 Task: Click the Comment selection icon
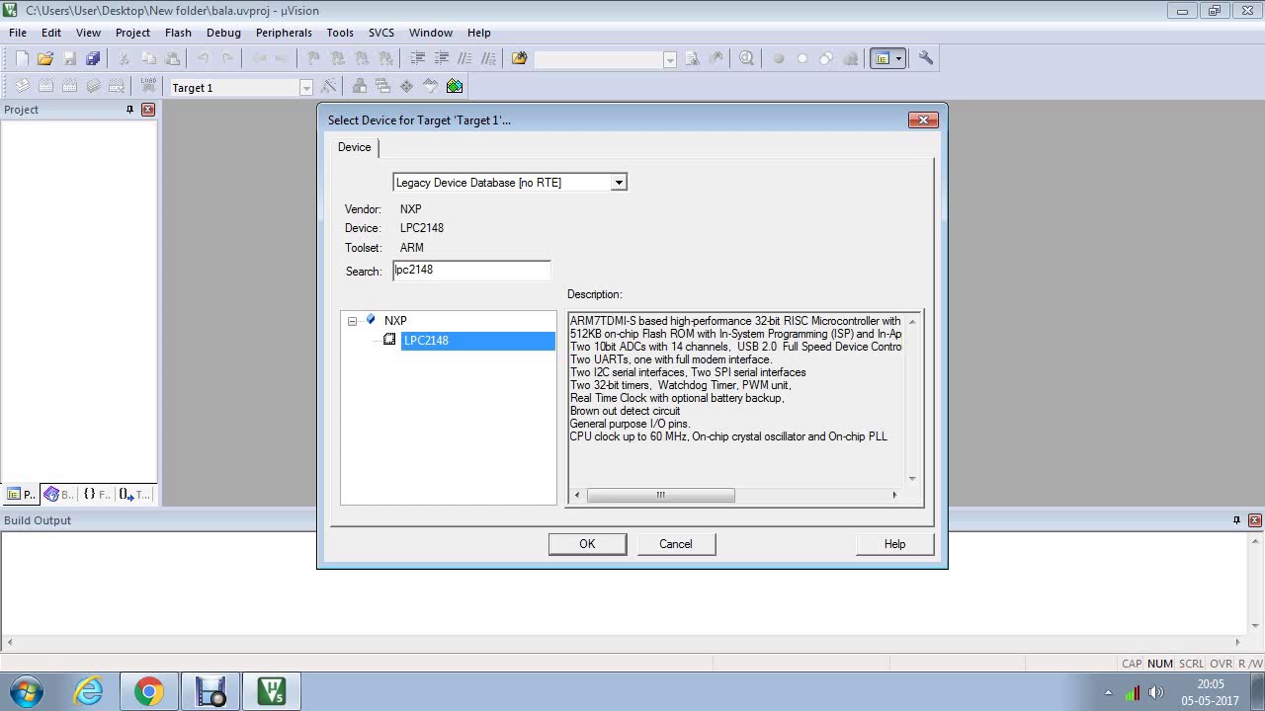[464, 58]
